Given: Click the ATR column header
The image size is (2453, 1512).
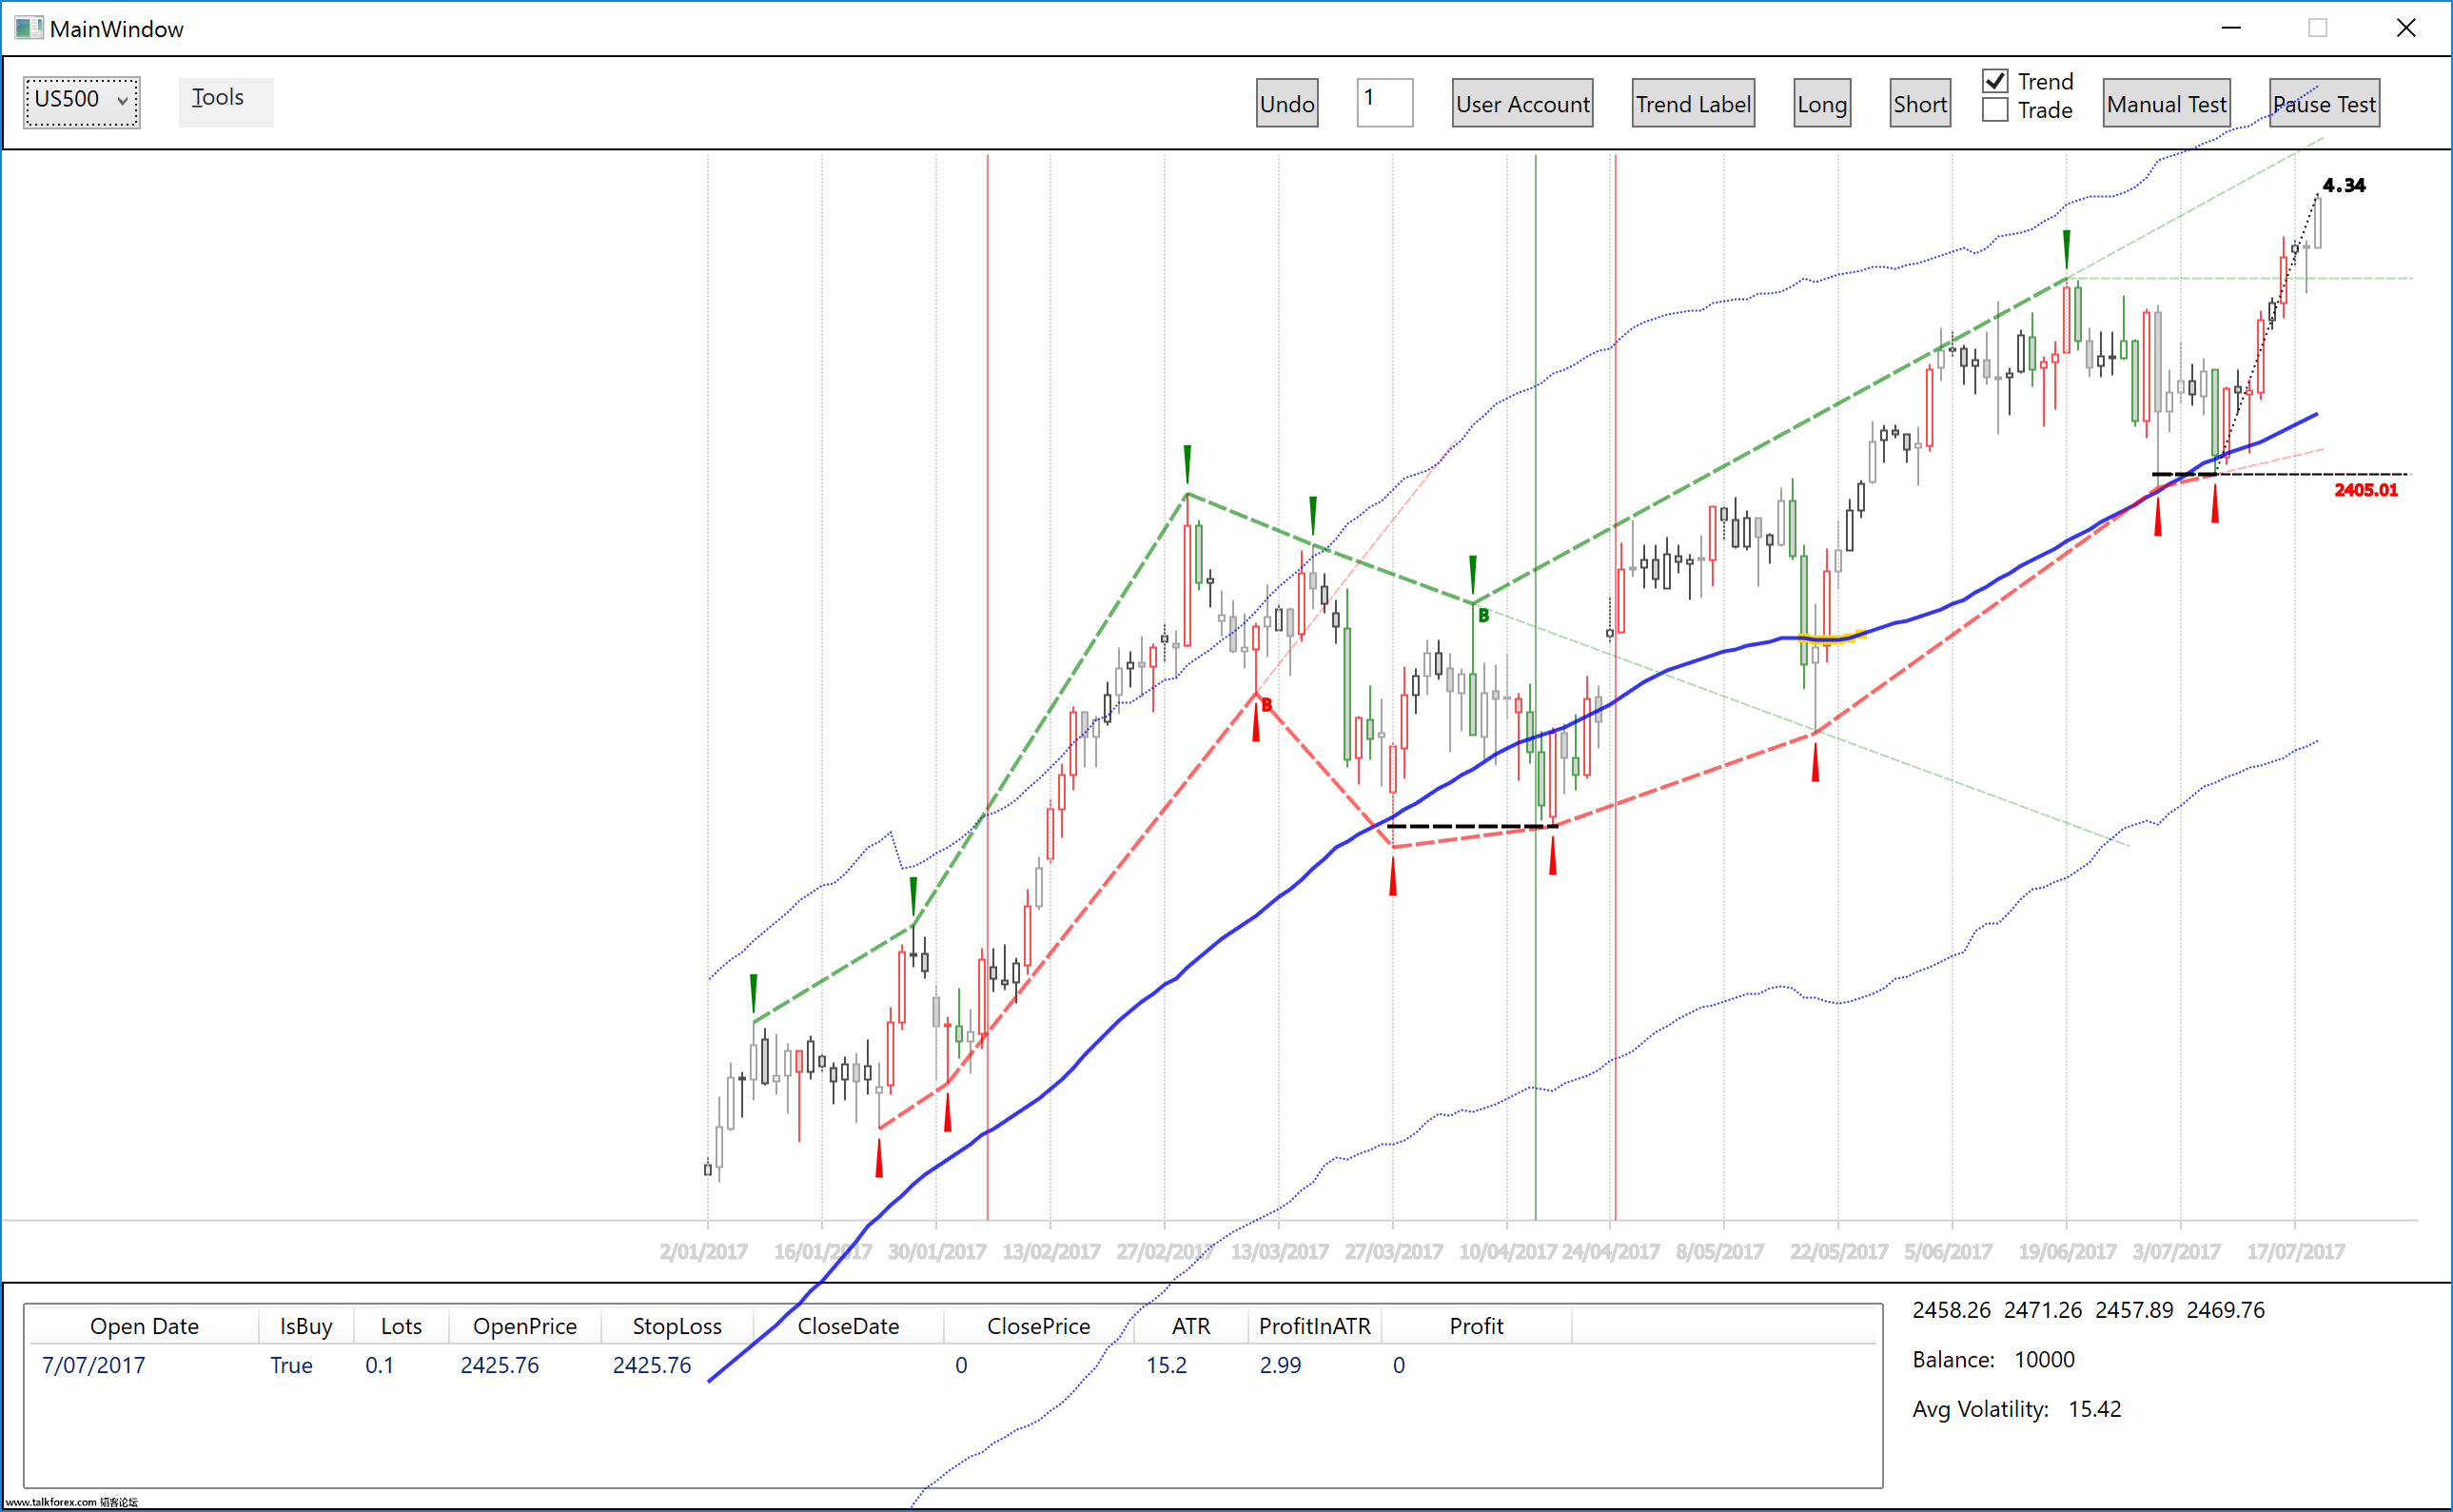Looking at the screenshot, I should pyautogui.click(x=1191, y=1326).
